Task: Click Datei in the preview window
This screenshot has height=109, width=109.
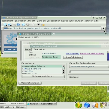Action: pos(28,49)
